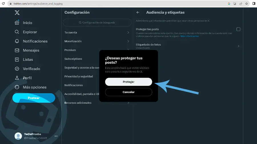
Task: Click the Recursos adicionales label
Action: point(78,103)
